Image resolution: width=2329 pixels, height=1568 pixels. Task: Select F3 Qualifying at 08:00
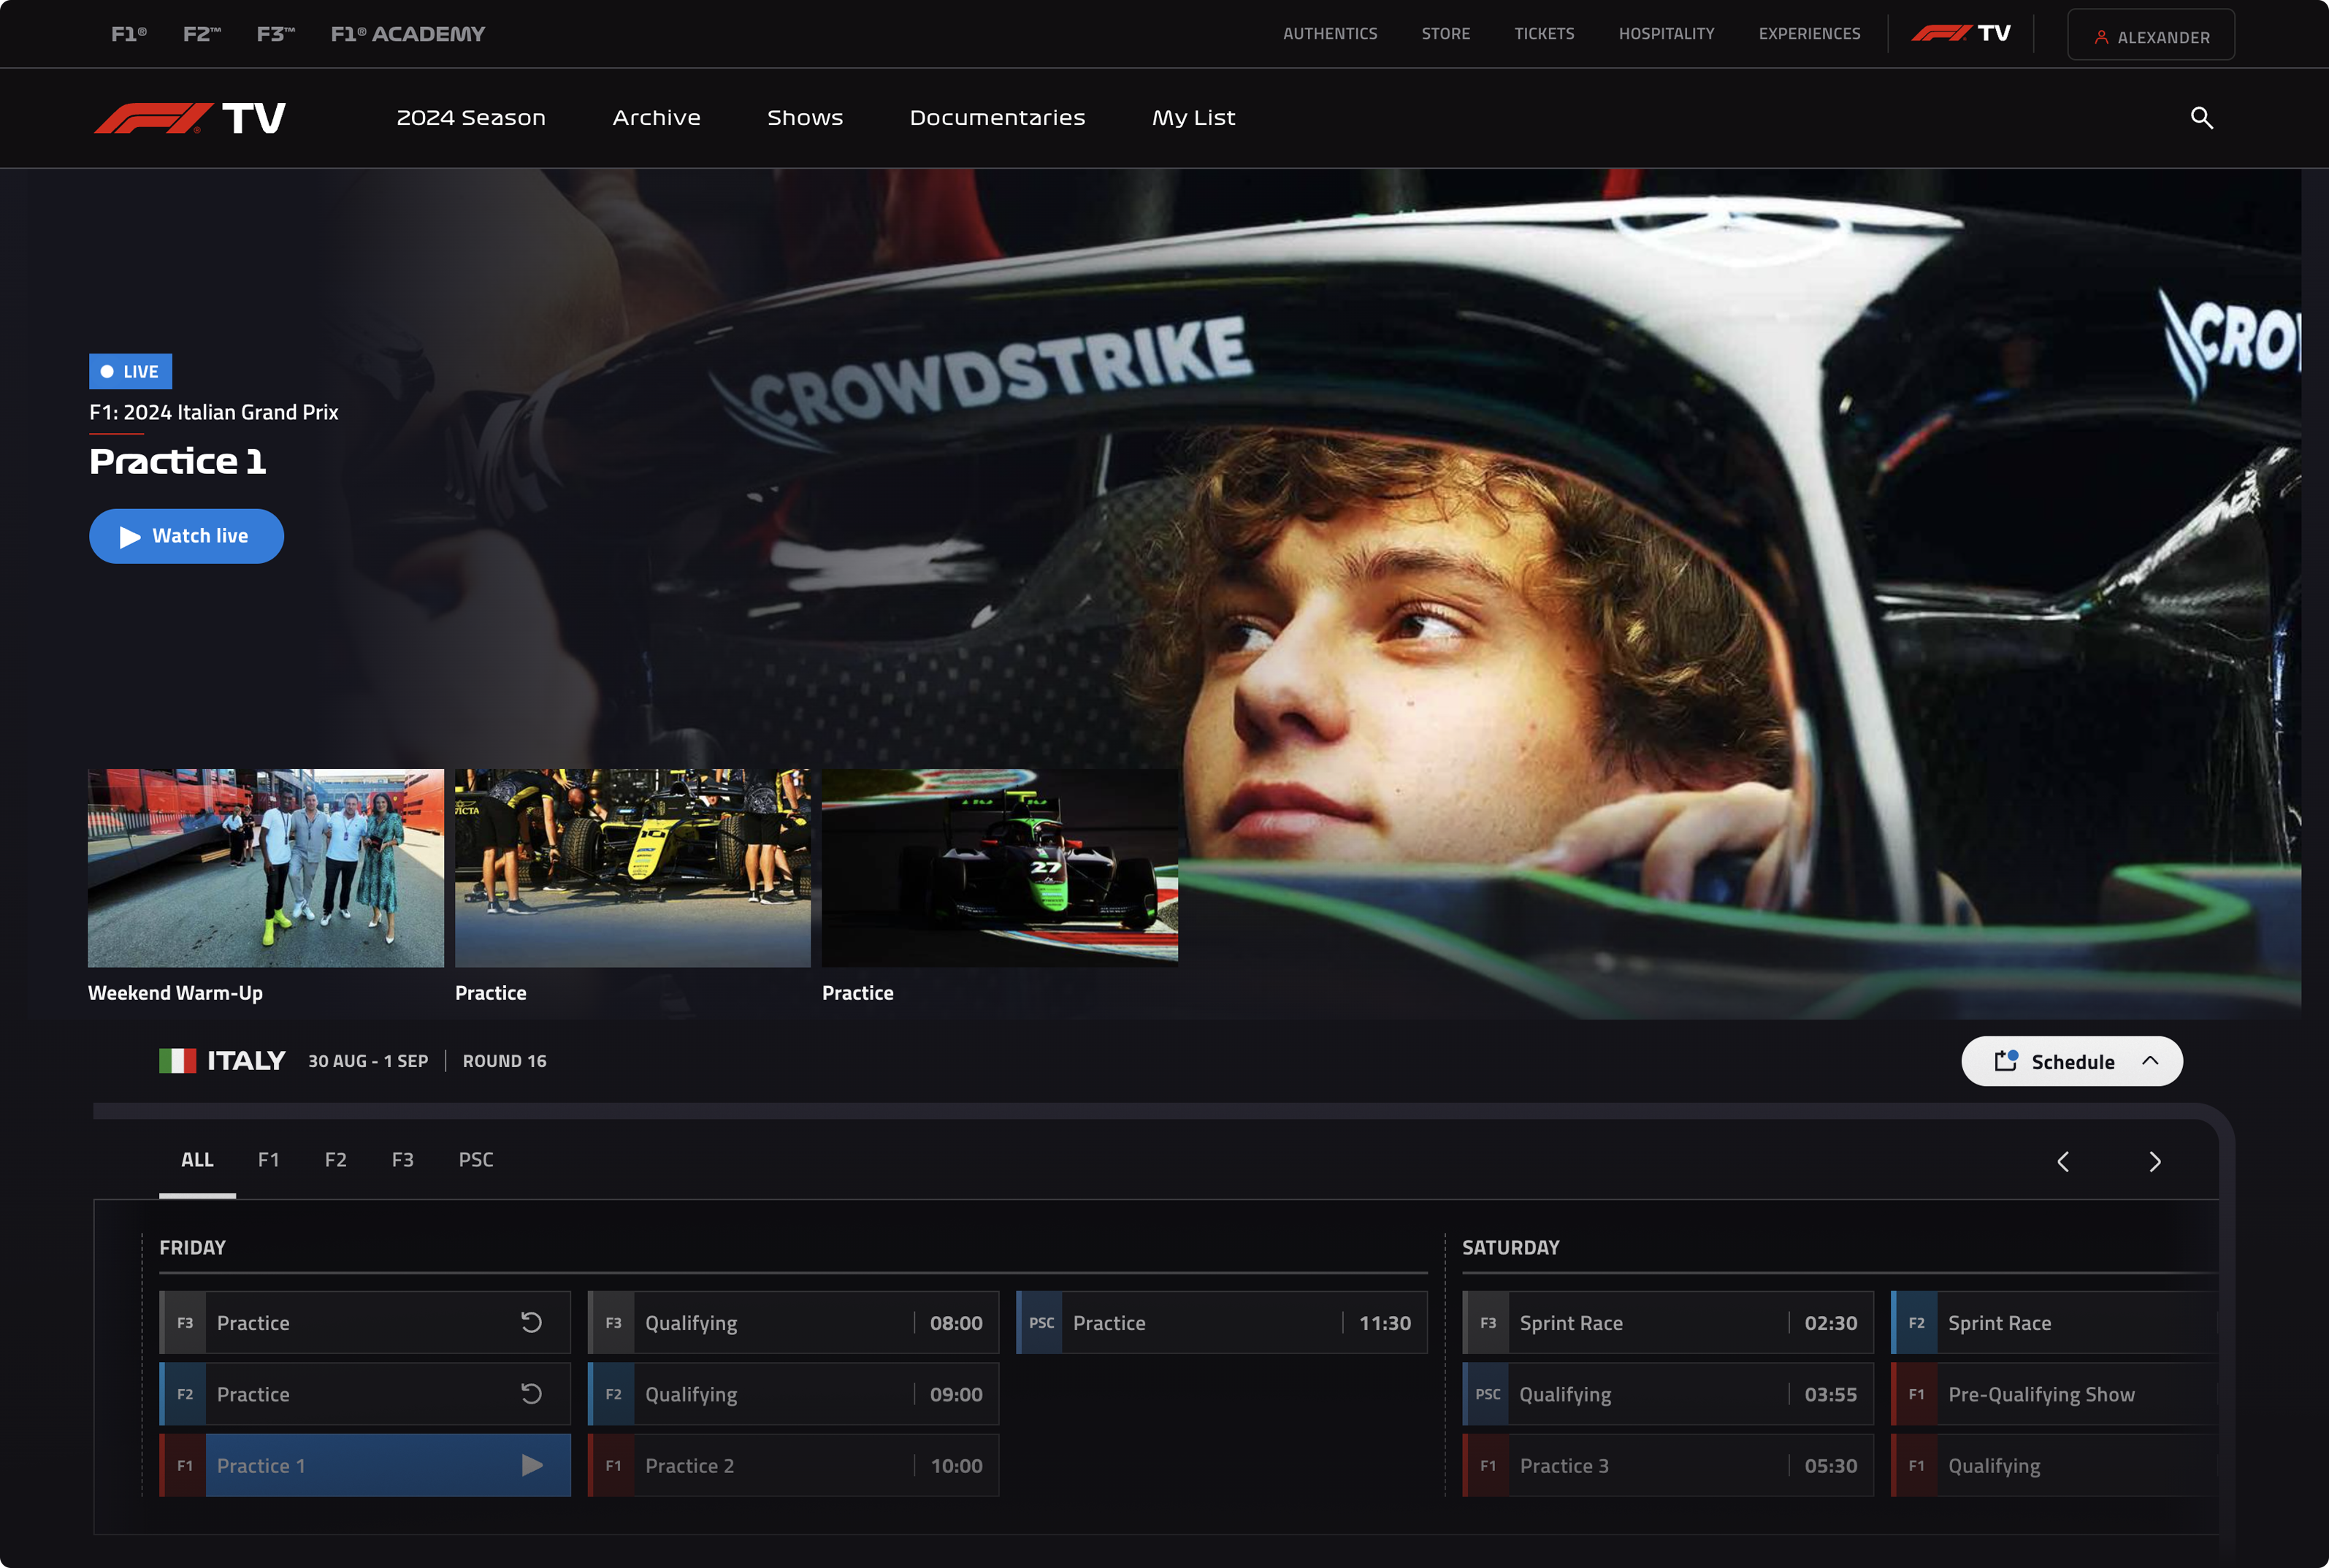coord(793,1322)
